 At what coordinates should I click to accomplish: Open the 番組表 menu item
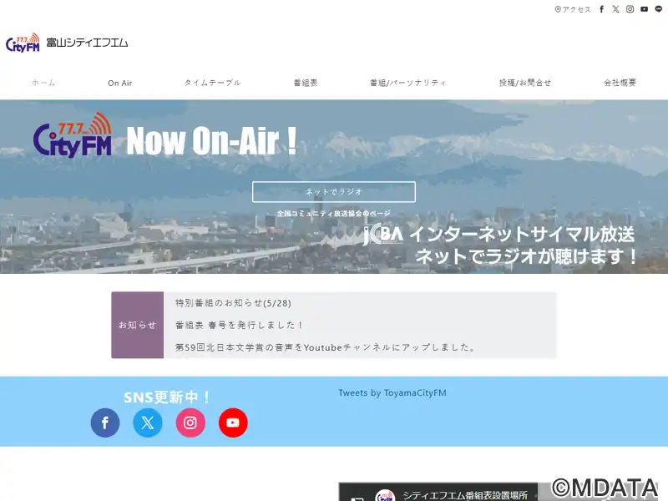coord(306,83)
